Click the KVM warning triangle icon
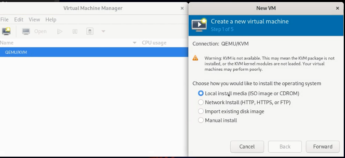The image size is (345, 158). point(195,58)
